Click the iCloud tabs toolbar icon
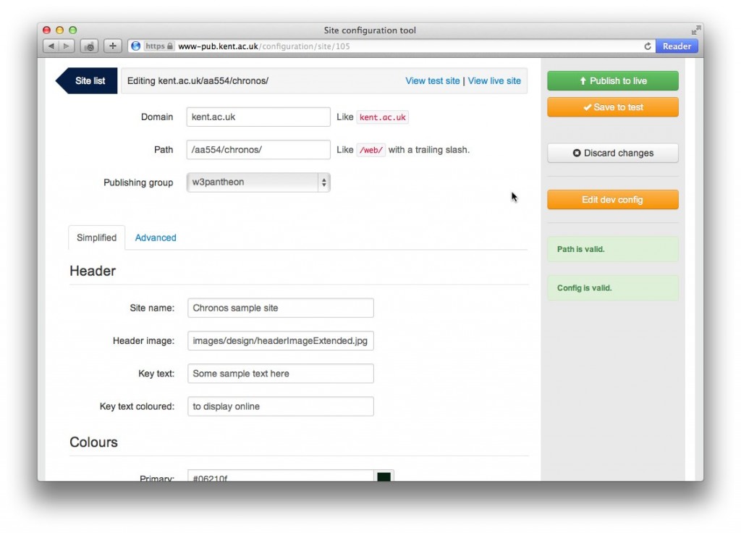This screenshot has height=533, width=741. coord(90,46)
